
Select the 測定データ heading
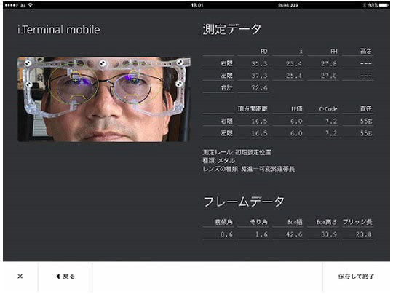[x=232, y=30]
